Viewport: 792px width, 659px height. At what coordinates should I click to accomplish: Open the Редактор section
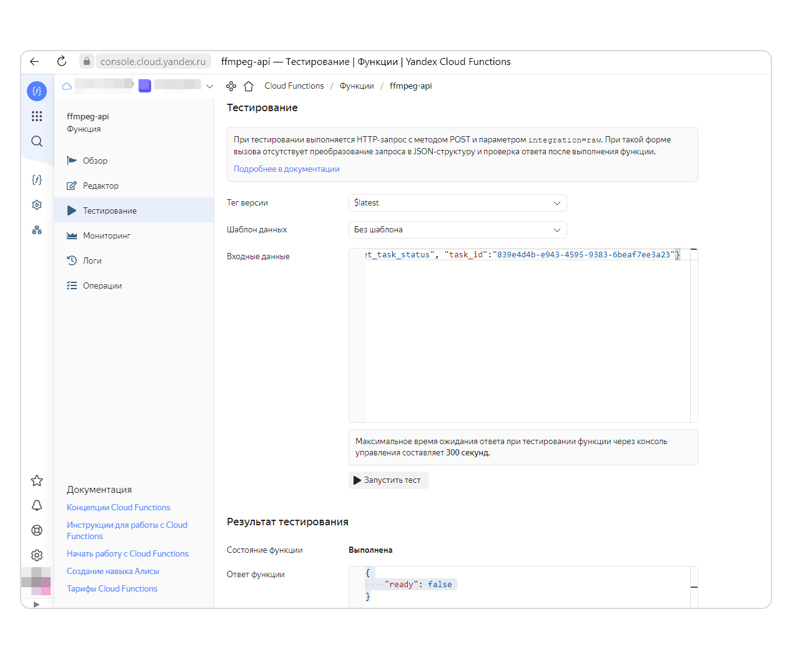(134, 186)
